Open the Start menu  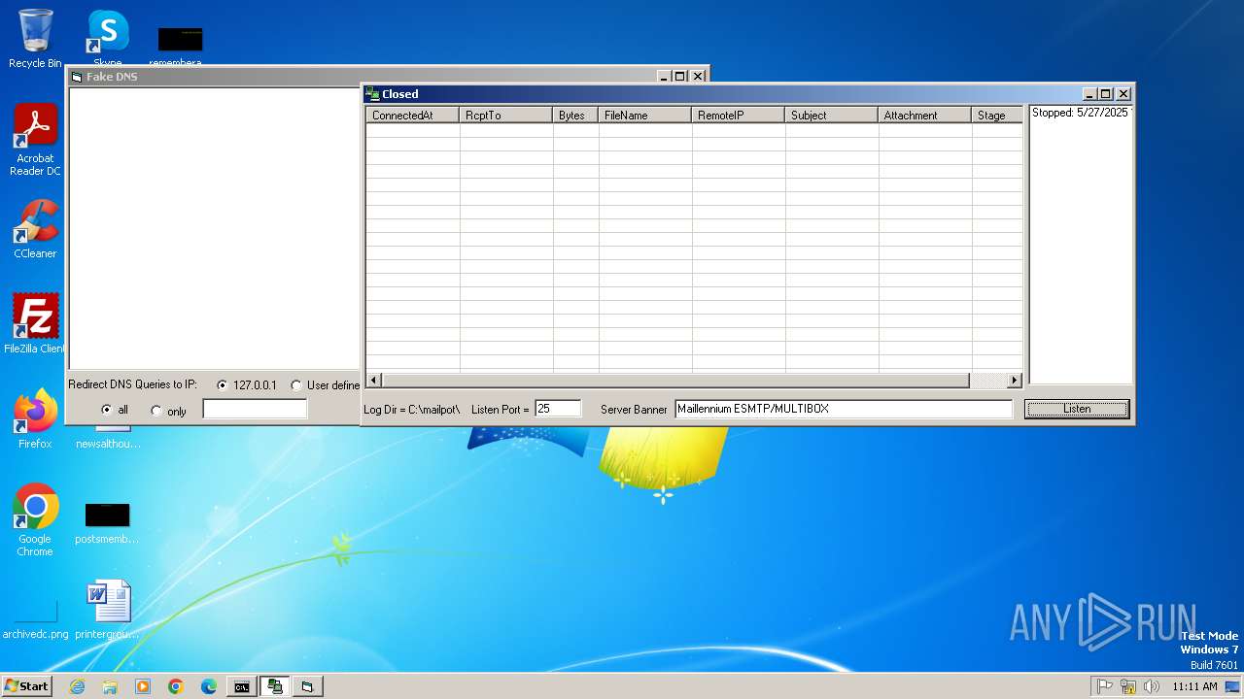coord(27,686)
